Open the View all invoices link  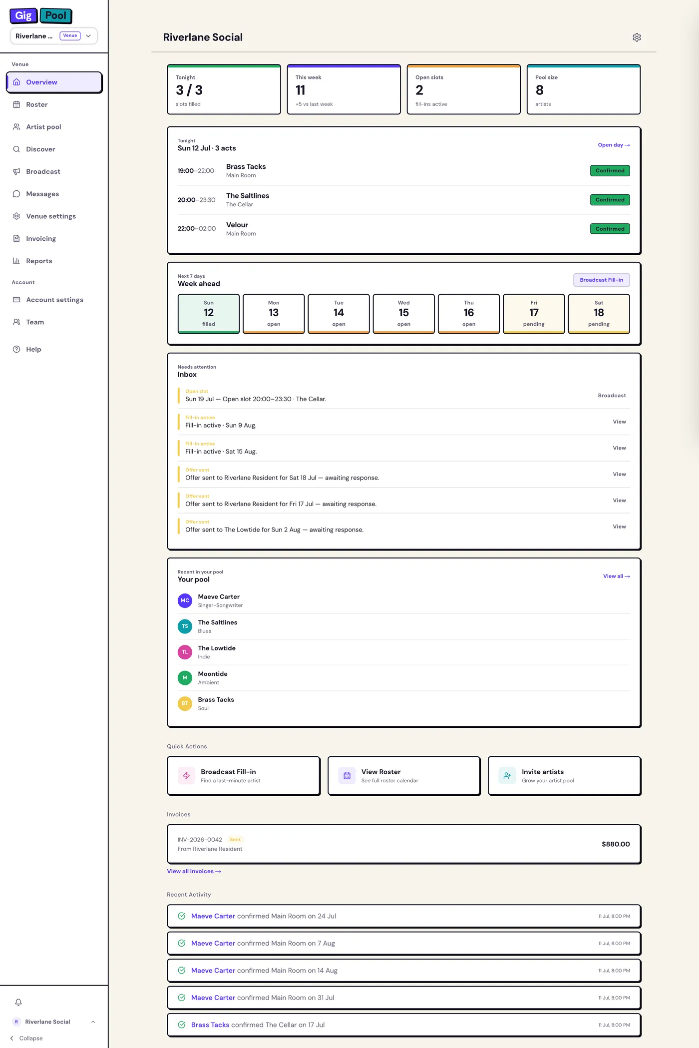tap(194, 871)
